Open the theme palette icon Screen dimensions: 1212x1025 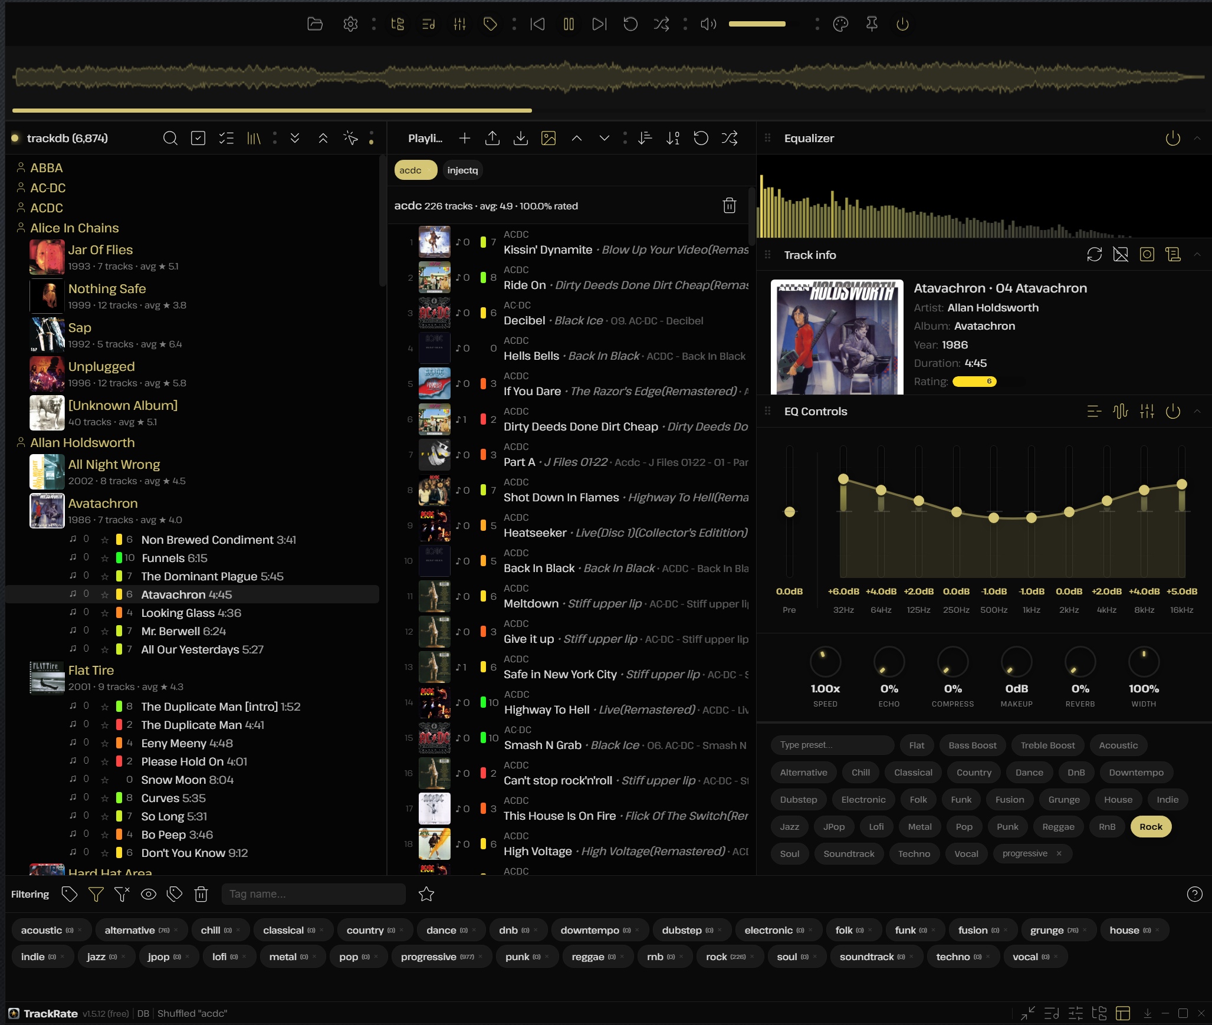pos(840,24)
